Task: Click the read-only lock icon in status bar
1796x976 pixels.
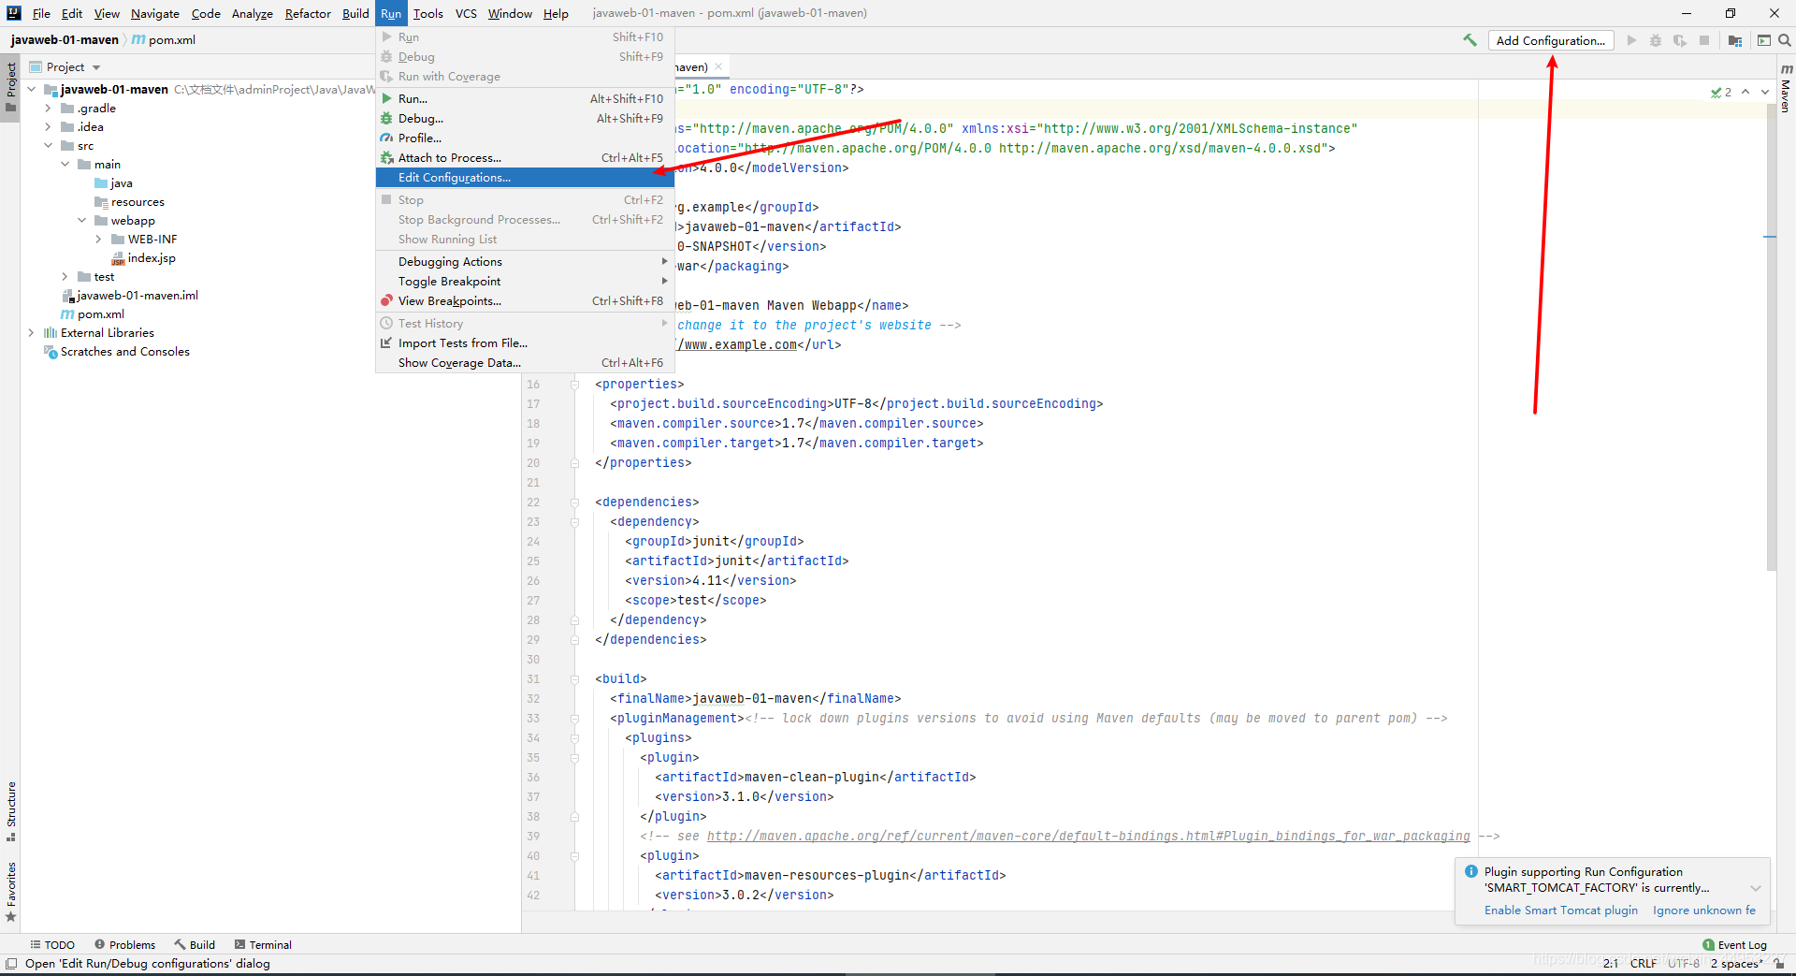Action: point(1779,964)
